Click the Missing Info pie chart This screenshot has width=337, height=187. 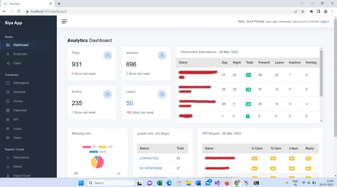point(97,162)
